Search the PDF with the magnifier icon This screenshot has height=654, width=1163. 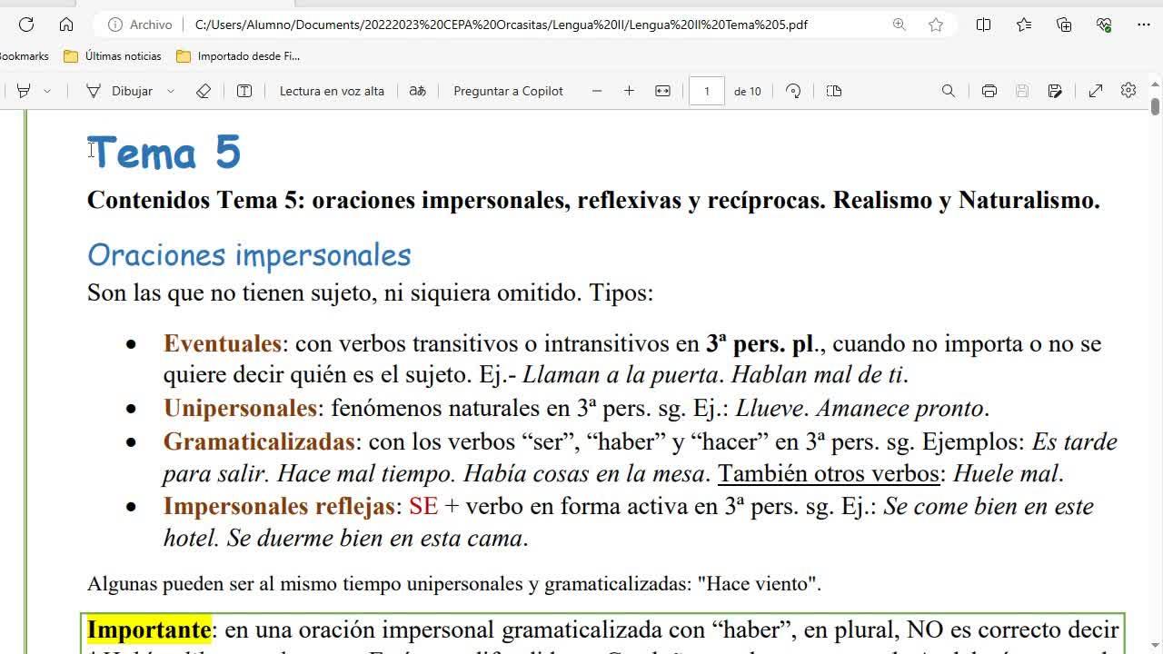949,91
